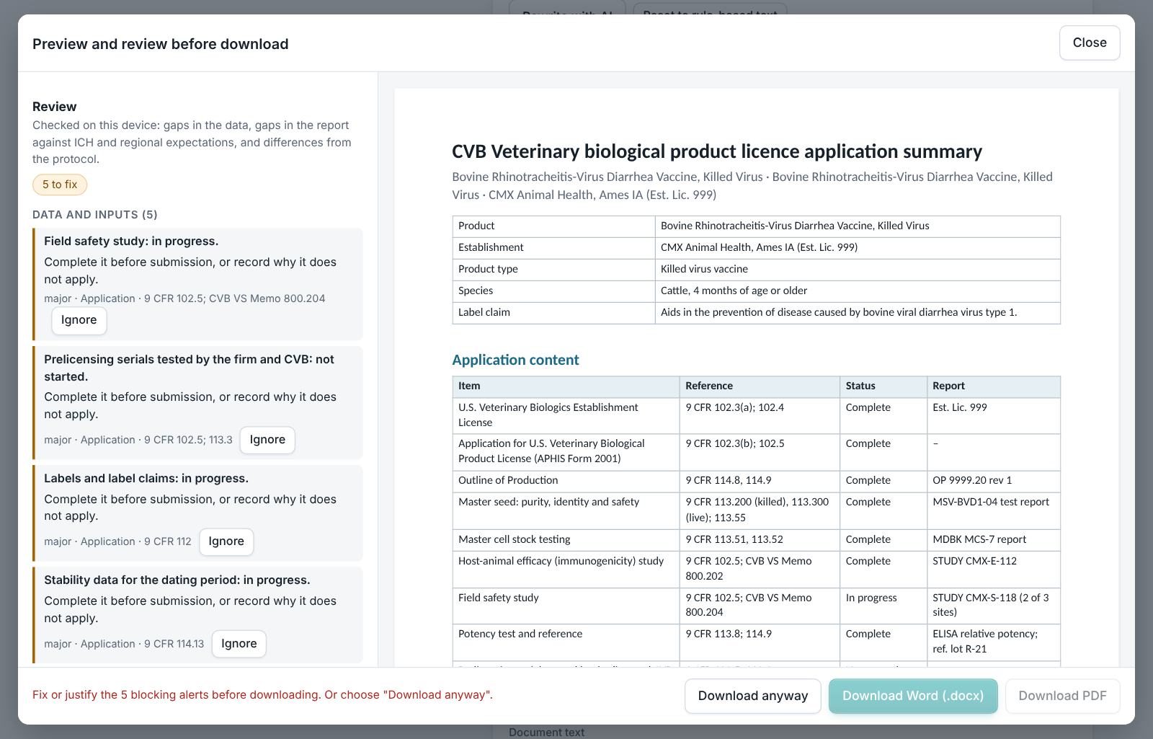Click the 'Application content' heading

(x=515, y=360)
